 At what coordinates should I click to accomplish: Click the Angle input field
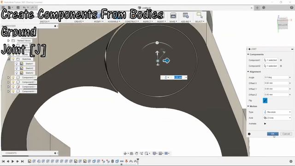pos(276,77)
